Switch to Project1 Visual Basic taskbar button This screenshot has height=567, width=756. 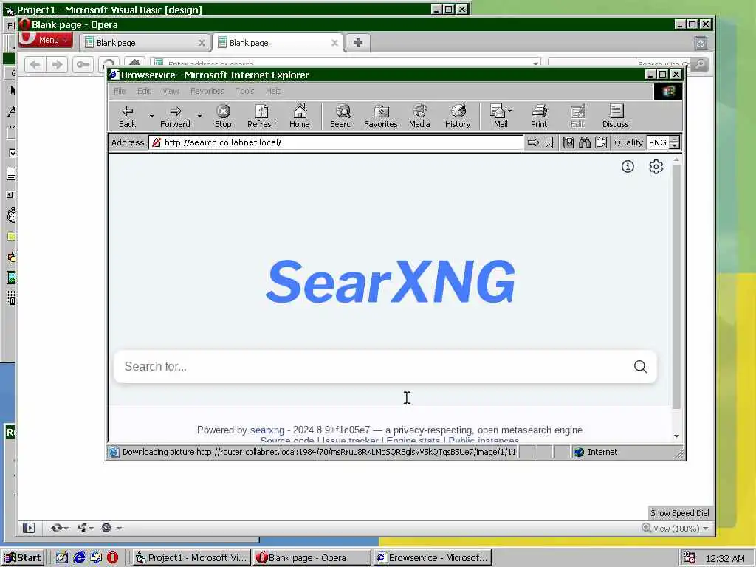point(192,557)
